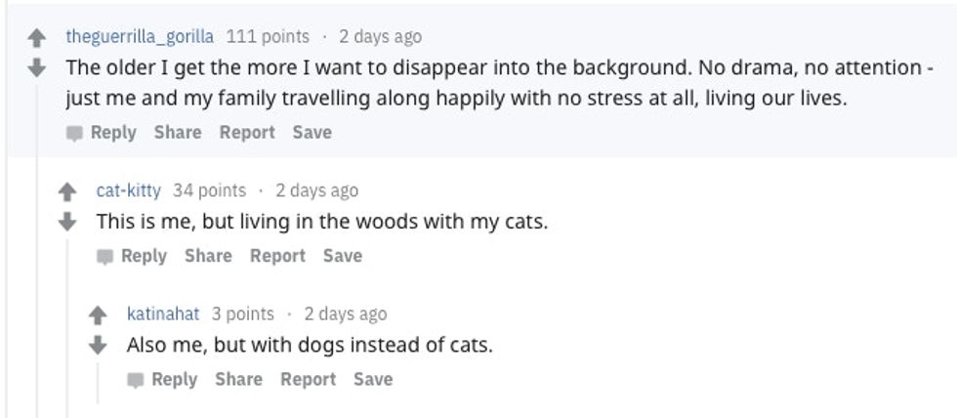Open theguerrilla_gorilla's user profile
957x418 pixels.
coord(140,37)
